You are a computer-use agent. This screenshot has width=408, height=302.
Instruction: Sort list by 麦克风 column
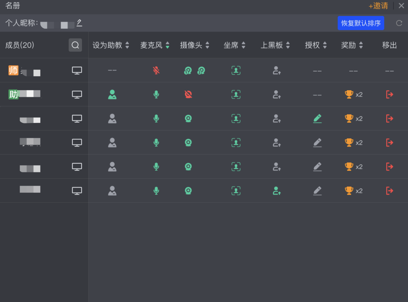155,45
